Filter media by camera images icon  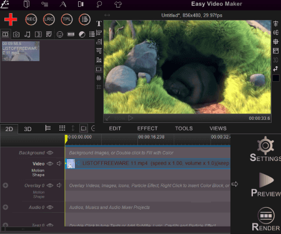pos(16,34)
